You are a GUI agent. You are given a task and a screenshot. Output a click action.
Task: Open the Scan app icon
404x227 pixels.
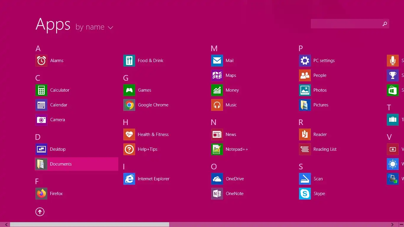305,179
